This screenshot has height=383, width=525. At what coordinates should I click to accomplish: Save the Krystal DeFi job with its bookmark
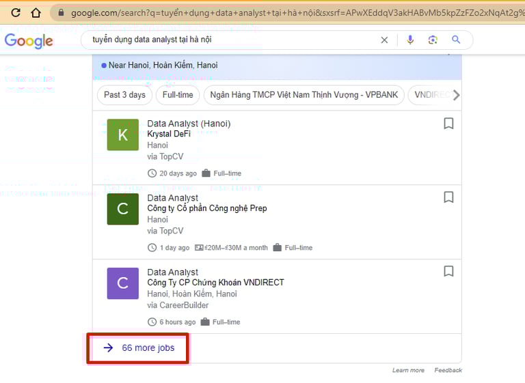tap(448, 124)
